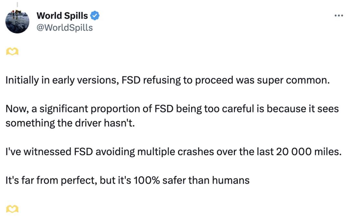Open the World Spills profile avatar

[17, 22]
